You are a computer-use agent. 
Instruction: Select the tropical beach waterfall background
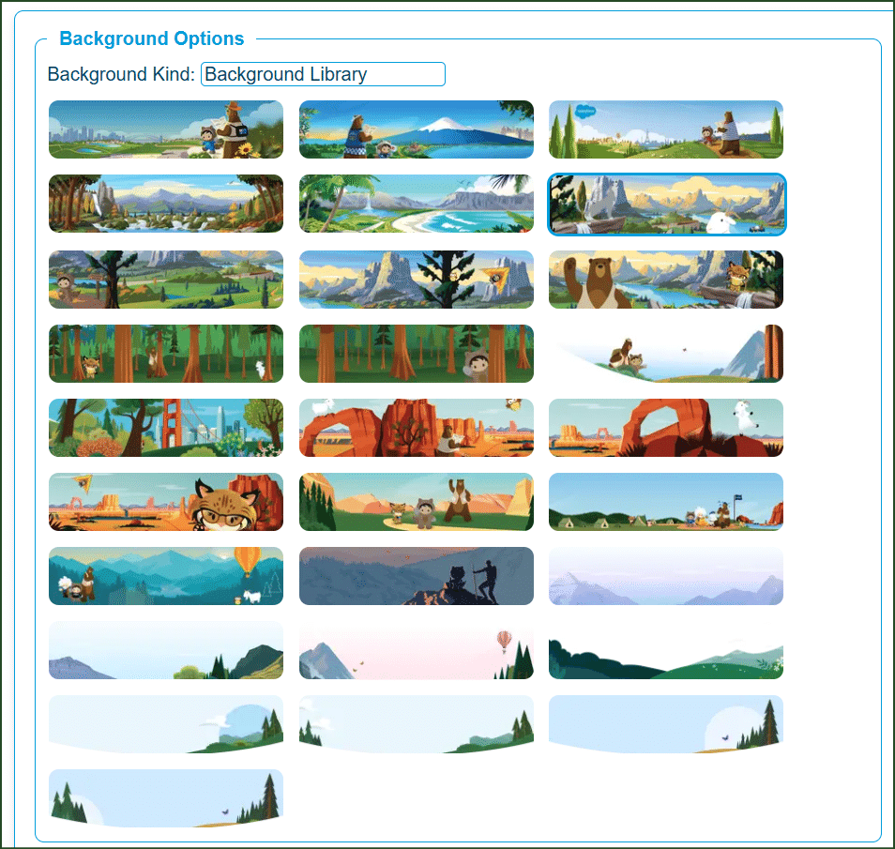point(416,204)
